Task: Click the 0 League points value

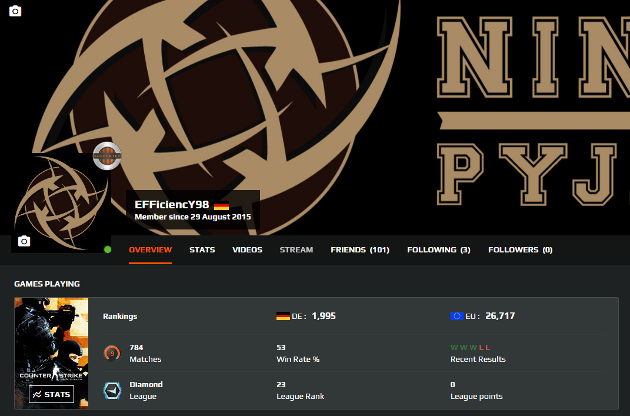Action: pos(453,384)
